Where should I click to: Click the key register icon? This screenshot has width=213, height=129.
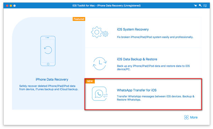coord(200,5)
